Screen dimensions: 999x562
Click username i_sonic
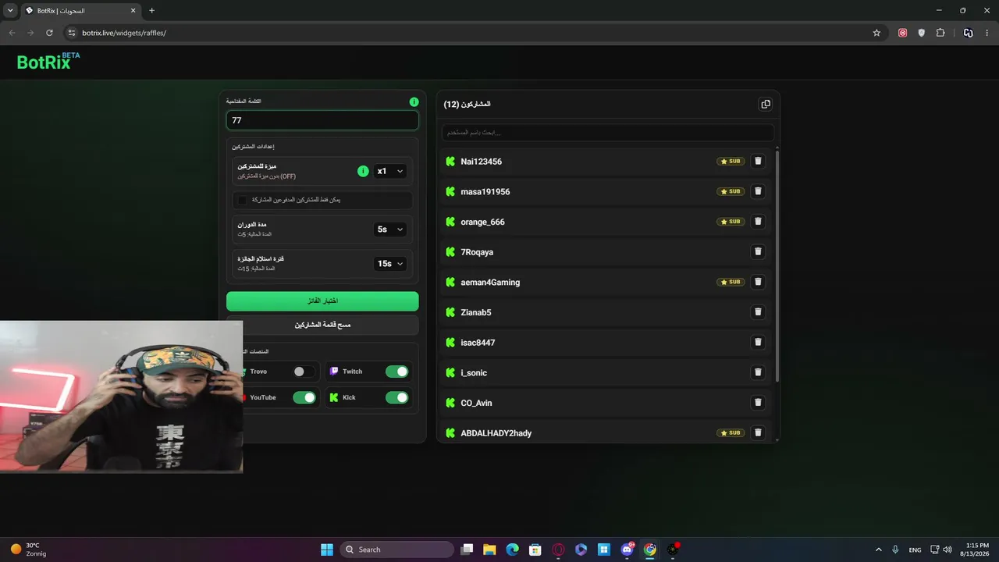[x=474, y=373]
